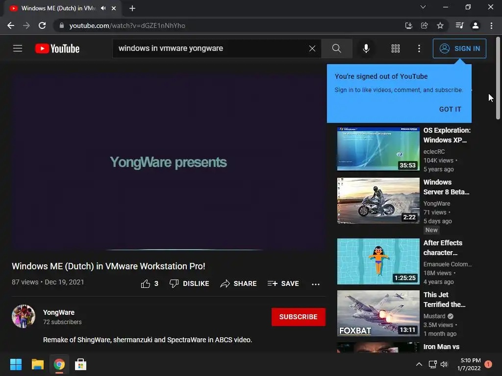Open YouTube settings three-dot menu
Screen dimensions: 502x376
(x=419, y=48)
